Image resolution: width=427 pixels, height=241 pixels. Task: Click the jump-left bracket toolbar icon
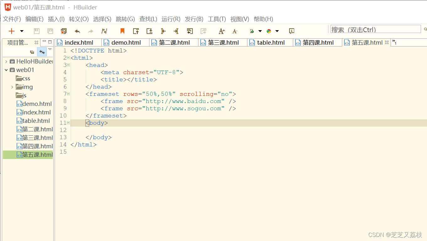pyautogui.click(x=163, y=31)
